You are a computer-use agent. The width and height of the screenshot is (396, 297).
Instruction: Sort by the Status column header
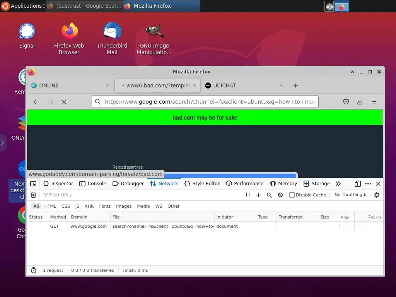pyautogui.click(x=37, y=217)
